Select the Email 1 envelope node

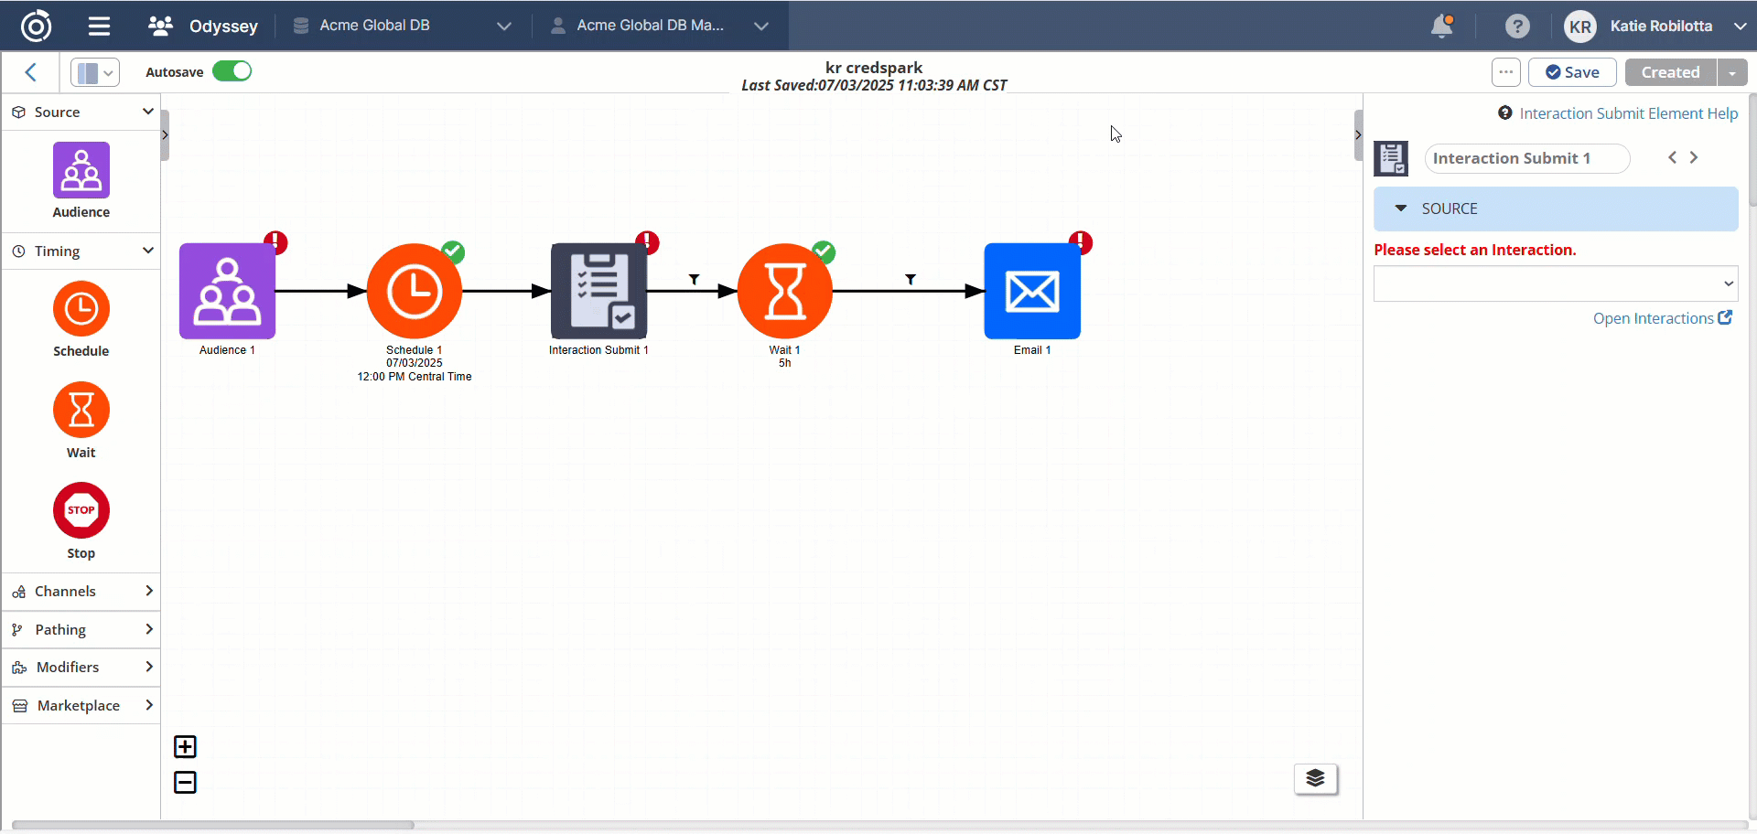[1032, 291]
